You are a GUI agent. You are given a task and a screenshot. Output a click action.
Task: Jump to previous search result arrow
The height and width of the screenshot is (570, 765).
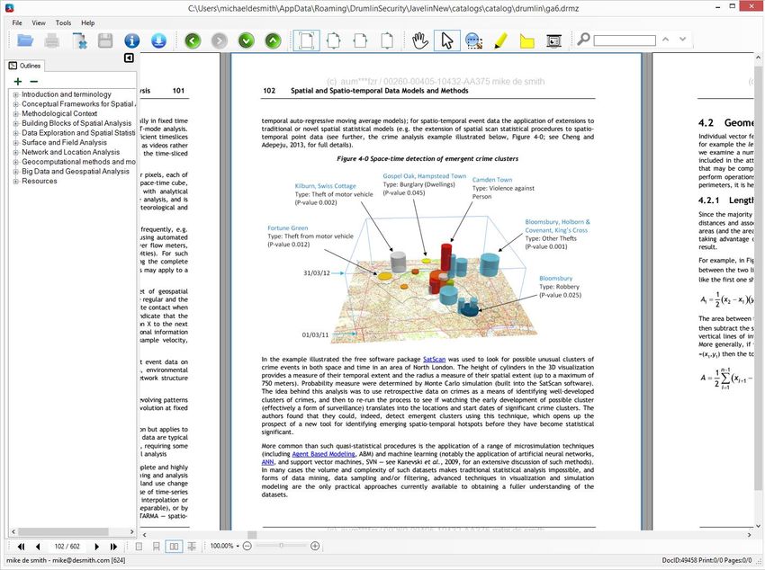point(665,40)
